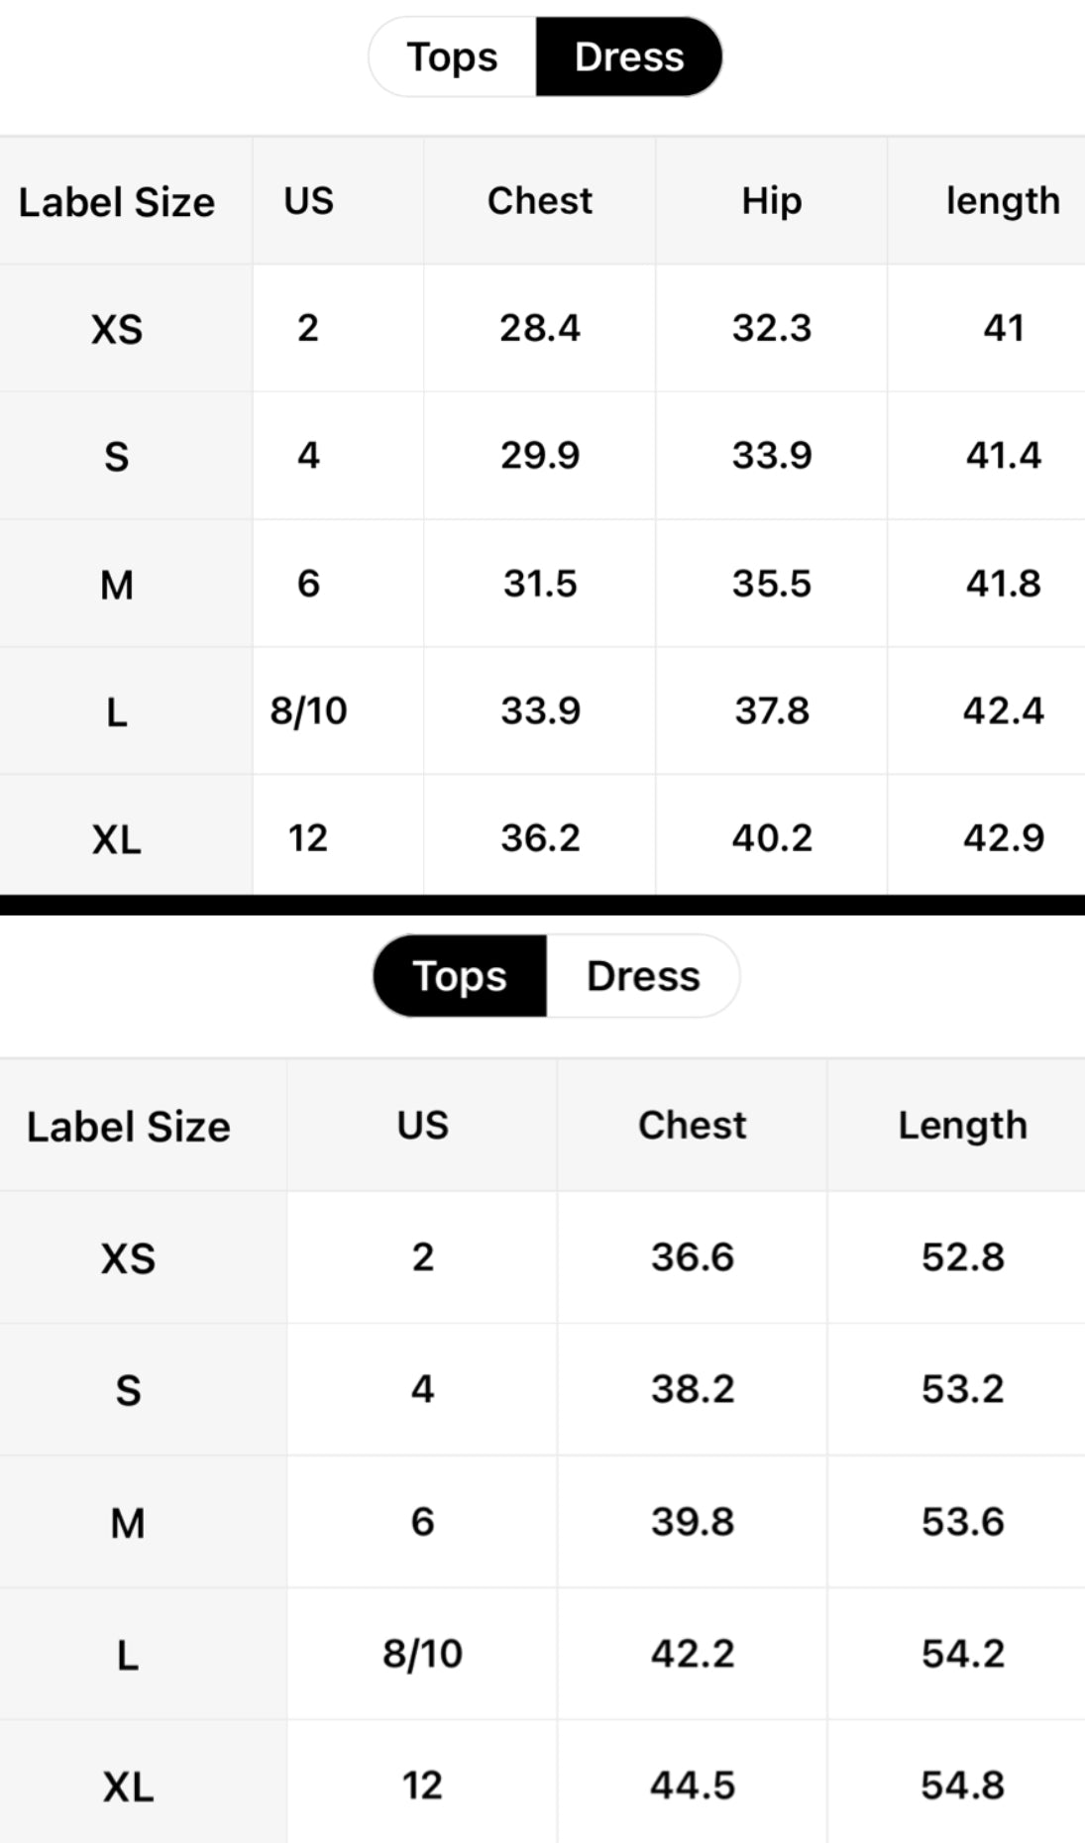1085x1843 pixels.
Task: Click the length value 42.4 for dress size L
Action: [1005, 710]
